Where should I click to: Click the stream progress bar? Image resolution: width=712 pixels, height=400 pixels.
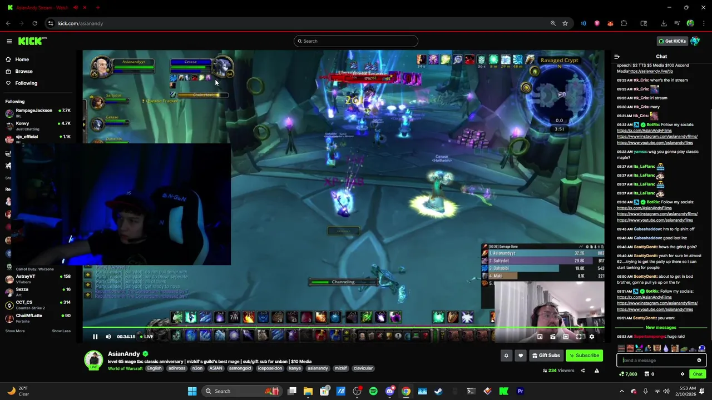click(343, 327)
